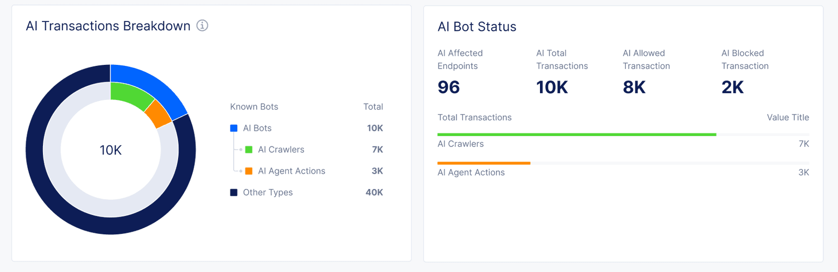838x272 pixels.
Task: Click the Value Title column header
Action: 788,118
